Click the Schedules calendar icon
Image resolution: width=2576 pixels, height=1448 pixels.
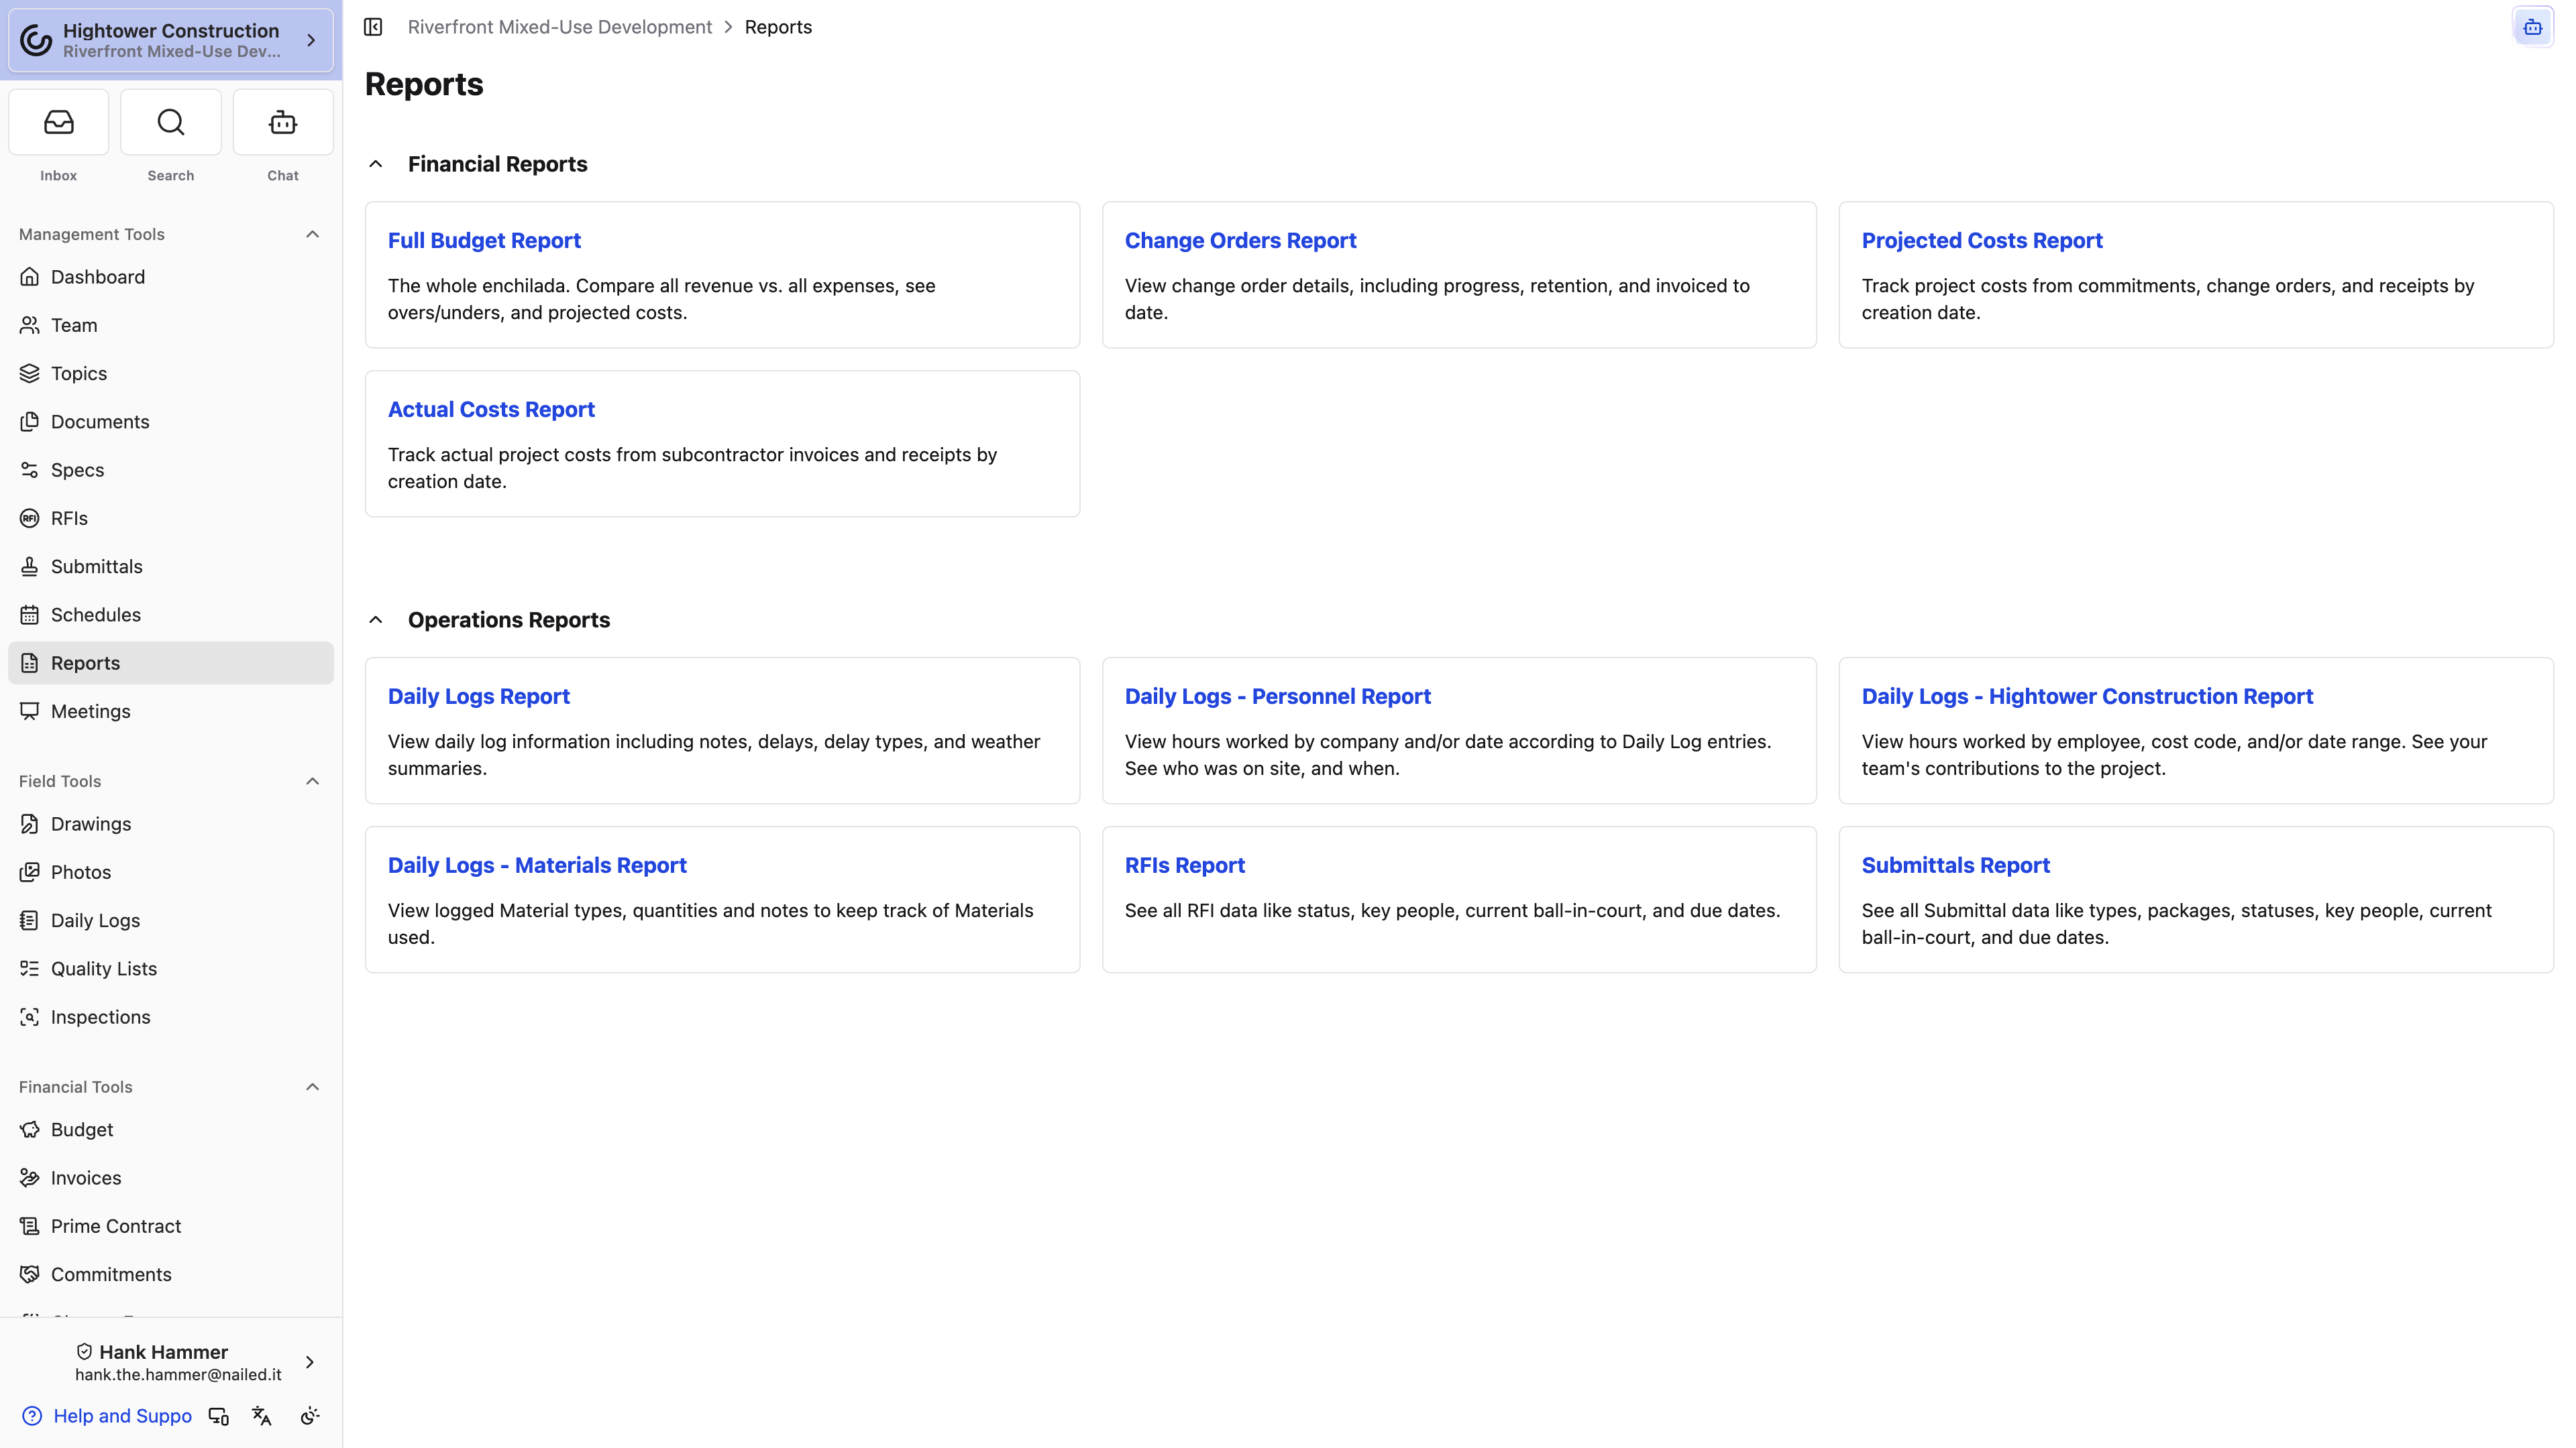pos(30,615)
